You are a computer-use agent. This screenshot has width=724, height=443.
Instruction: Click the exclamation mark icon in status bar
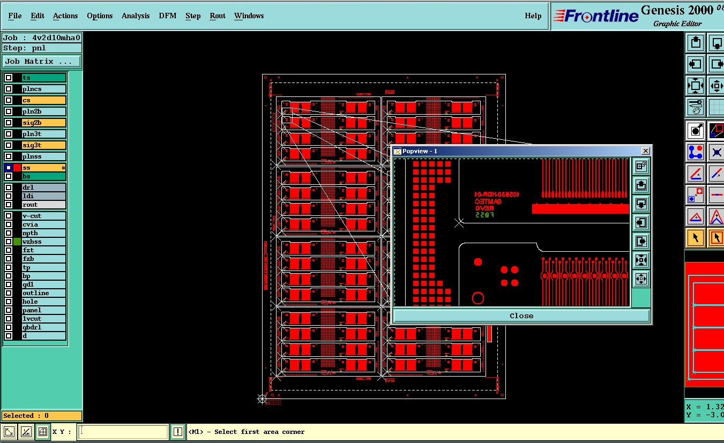click(x=178, y=432)
